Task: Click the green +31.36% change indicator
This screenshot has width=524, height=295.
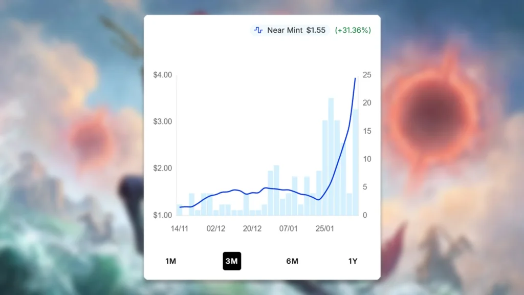Action: pyautogui.click(x=354, y=30)
